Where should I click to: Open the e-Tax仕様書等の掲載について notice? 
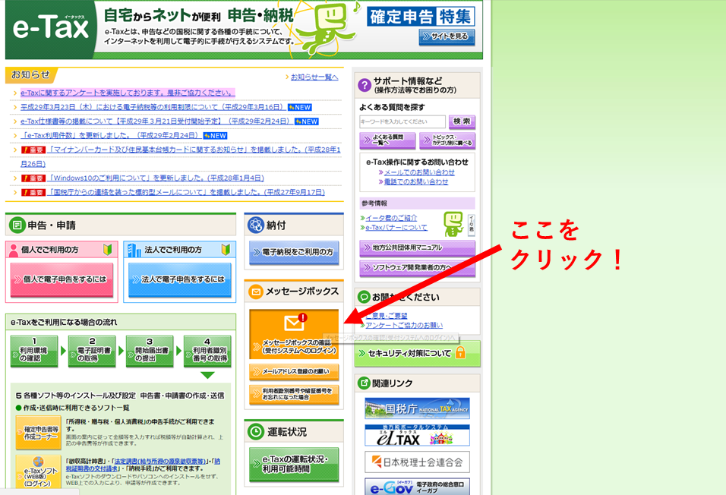click(x=156, y=121)
